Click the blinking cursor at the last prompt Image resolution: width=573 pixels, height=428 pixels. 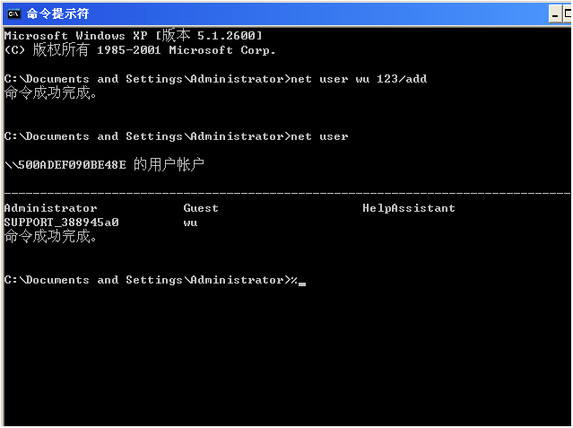(x=302, y=283)
